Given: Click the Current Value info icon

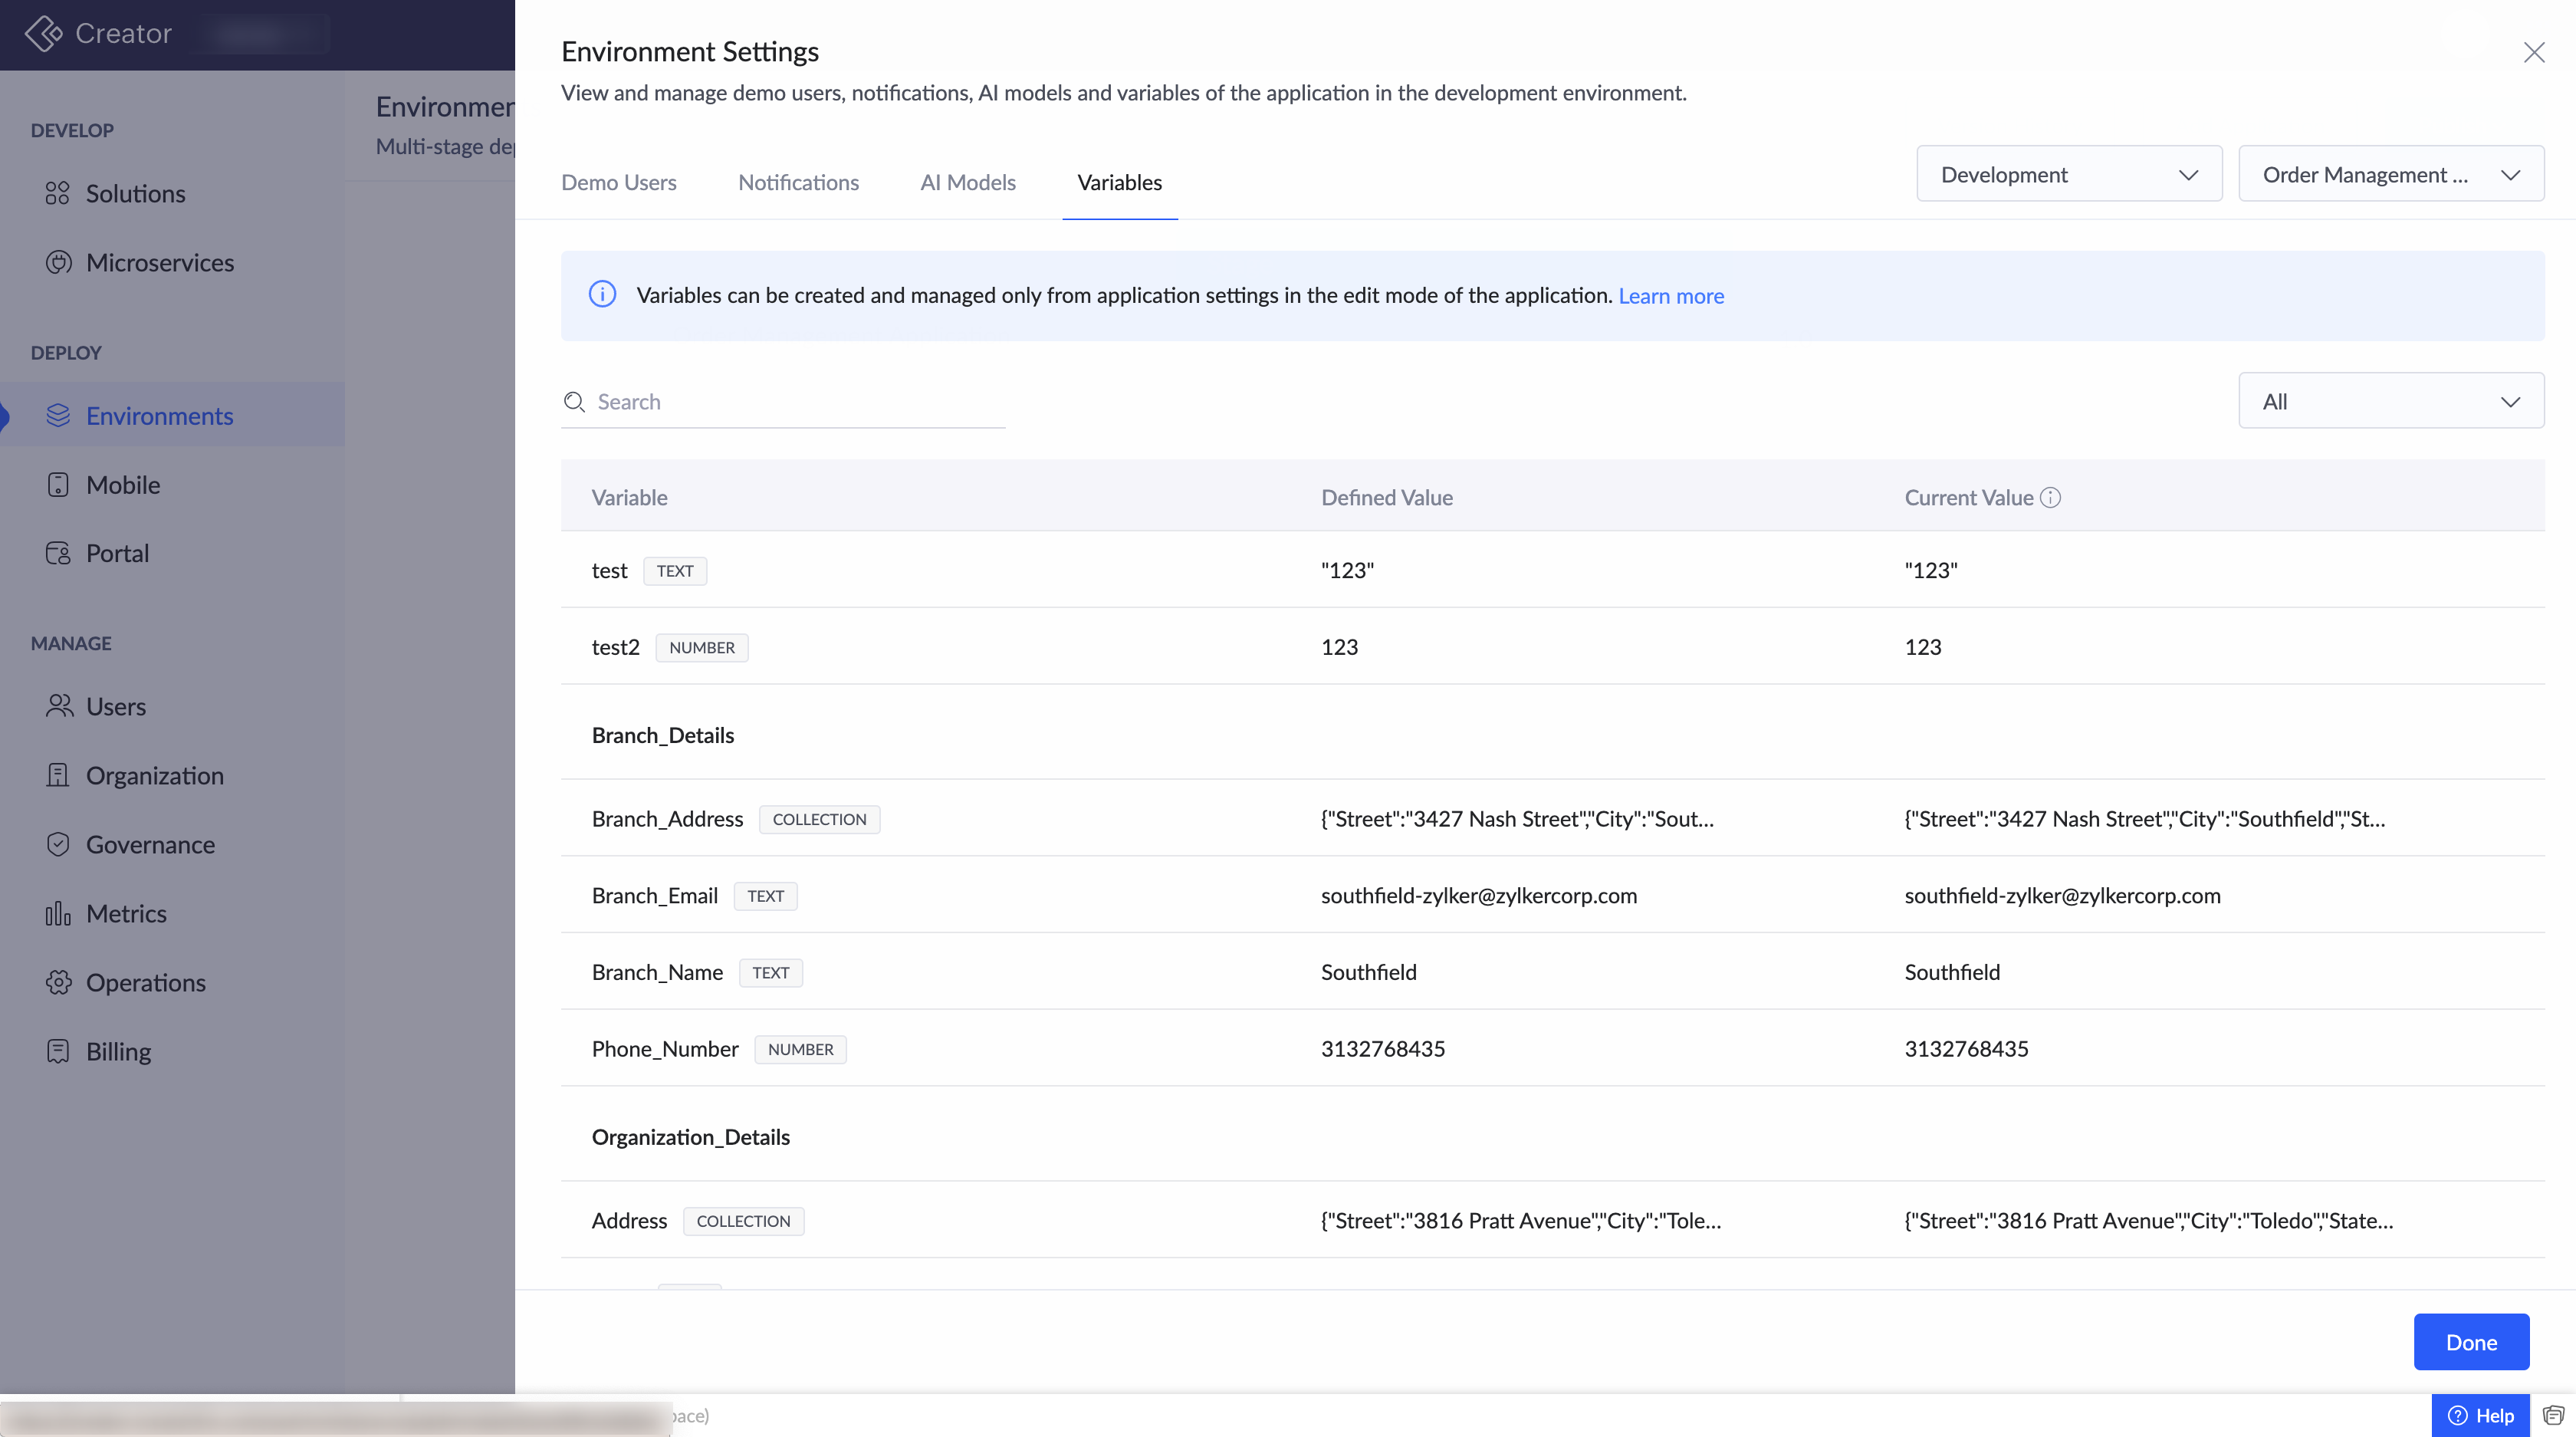Looking at the screenshot, I should [2050, 497].
